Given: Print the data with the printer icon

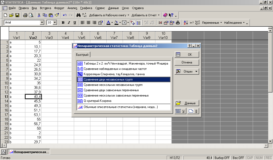Looking at the screenshot, I should click(x=25, y=15).
